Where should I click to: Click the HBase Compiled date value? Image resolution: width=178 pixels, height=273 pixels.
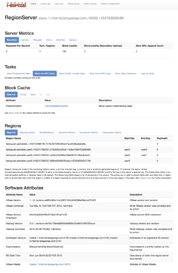point(51,206)
